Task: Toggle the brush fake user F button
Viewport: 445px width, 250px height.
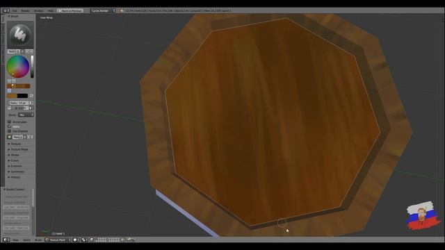Action: click(23, 51)
